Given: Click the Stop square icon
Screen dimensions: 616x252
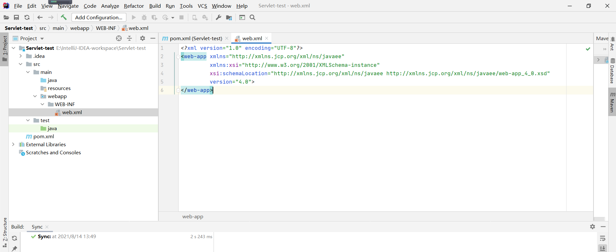Looking at the screenshot, I should point(181,18).
